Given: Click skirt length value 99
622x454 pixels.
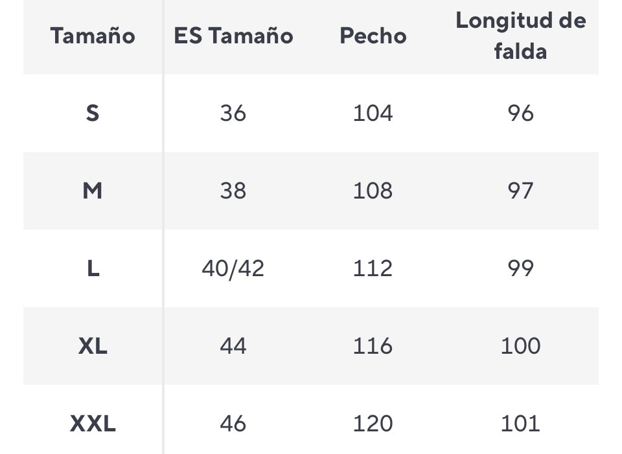Looking at the screenshot, I should 520,268.
